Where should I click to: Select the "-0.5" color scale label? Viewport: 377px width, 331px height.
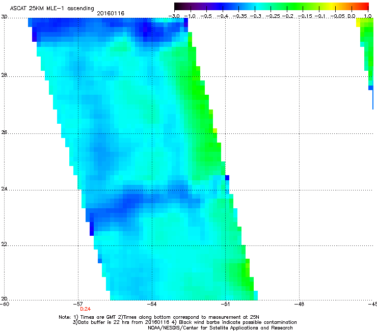[x=206, y=16]
